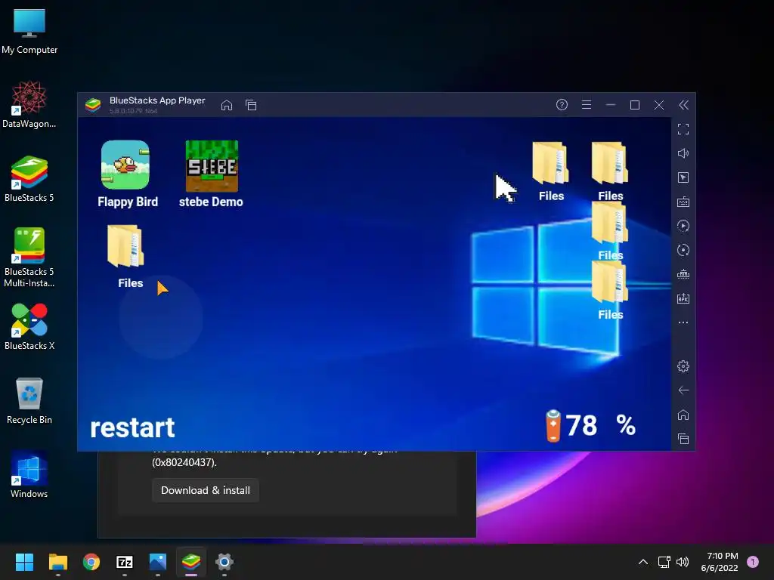Open Windows Start menu
774x580 pixels.
[24, 562]
